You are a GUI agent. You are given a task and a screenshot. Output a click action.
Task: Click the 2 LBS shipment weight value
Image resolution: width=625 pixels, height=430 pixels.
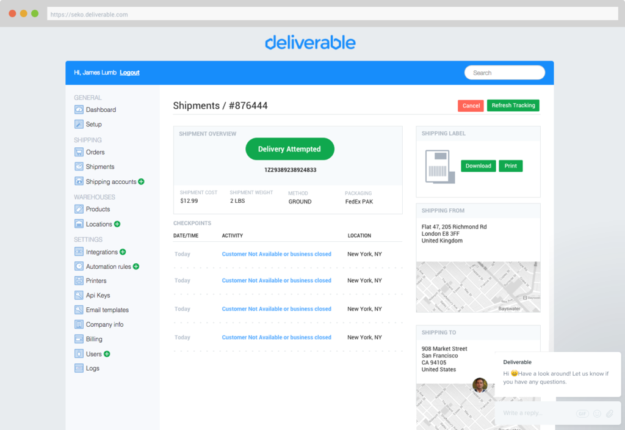click(237, 200)
